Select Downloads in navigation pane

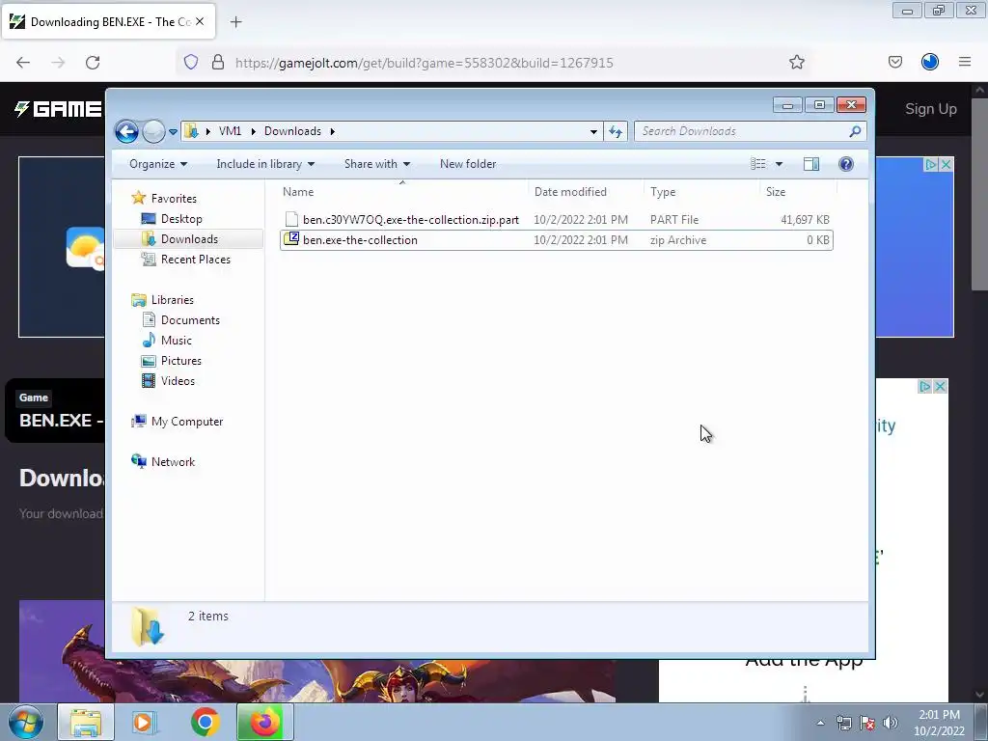coord(189,239)
